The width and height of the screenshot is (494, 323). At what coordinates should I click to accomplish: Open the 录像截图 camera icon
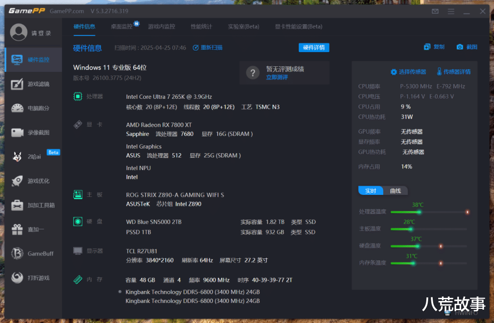click(x=17, y=132)
